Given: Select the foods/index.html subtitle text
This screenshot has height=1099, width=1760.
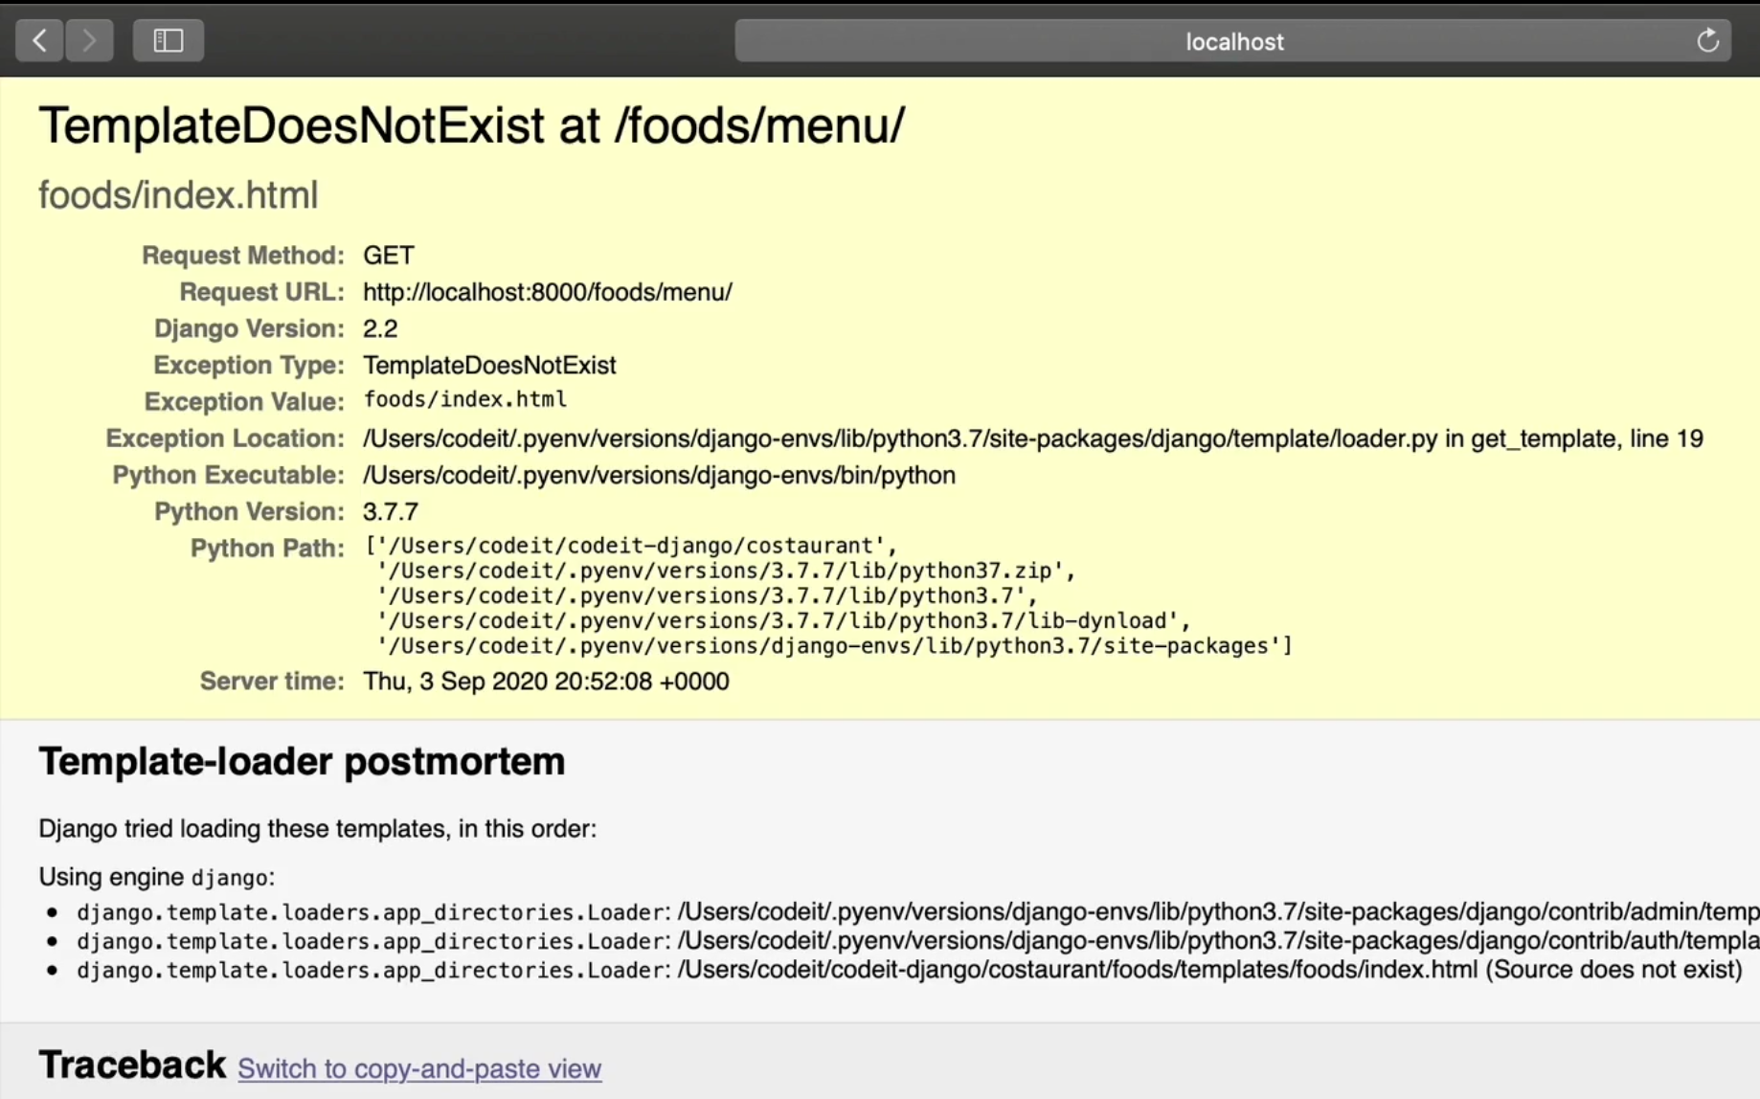Looking at the screenshot, I should [178, 195].
